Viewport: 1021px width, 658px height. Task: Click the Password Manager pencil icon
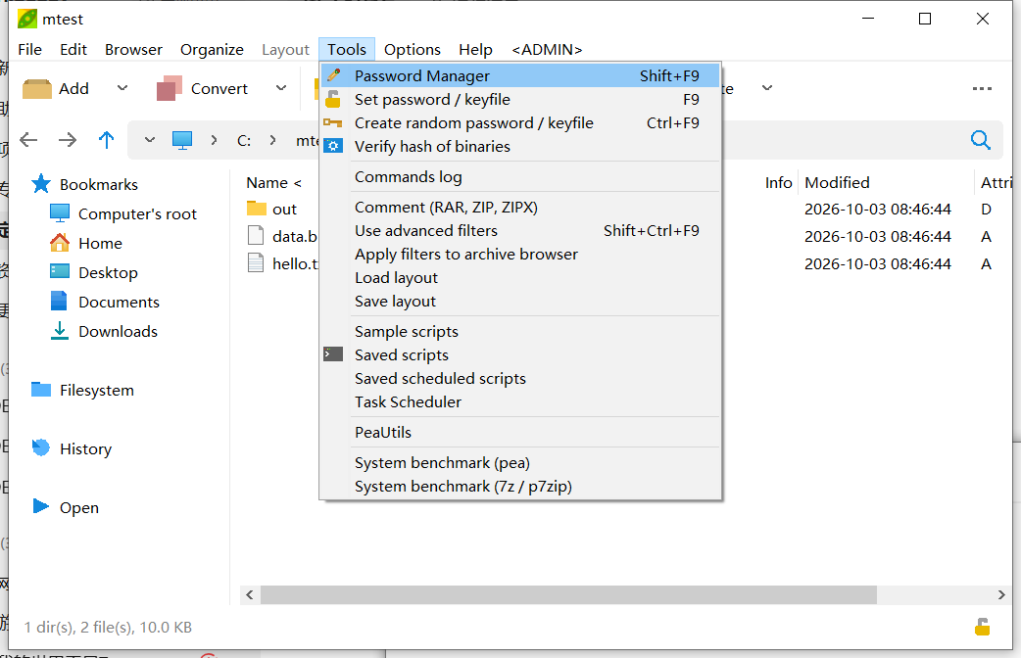click(333, 75)
